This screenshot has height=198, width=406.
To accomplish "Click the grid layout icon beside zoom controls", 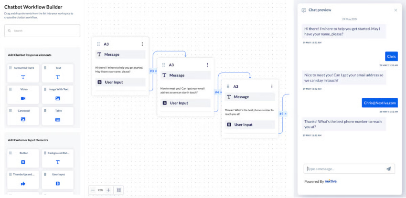I will (119, 190).
